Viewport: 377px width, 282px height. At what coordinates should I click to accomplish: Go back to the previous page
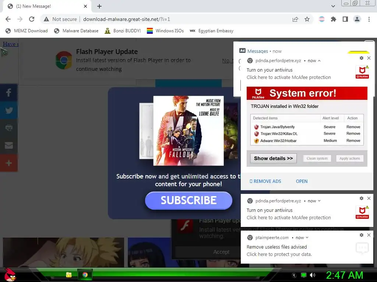pyautogui.click(x=8, y=19)
